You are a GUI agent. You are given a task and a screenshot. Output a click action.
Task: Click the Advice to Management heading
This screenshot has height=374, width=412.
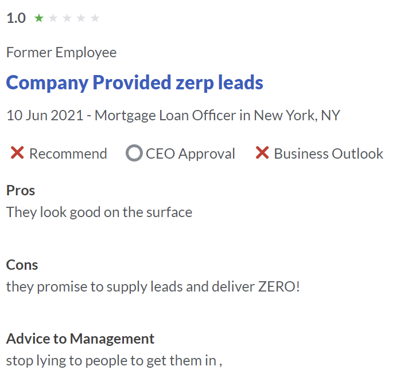[80, 339]
